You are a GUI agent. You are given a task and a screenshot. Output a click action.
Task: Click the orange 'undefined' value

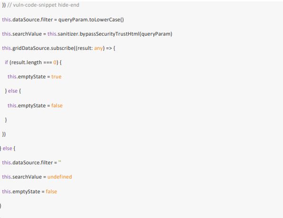[59, 177]
